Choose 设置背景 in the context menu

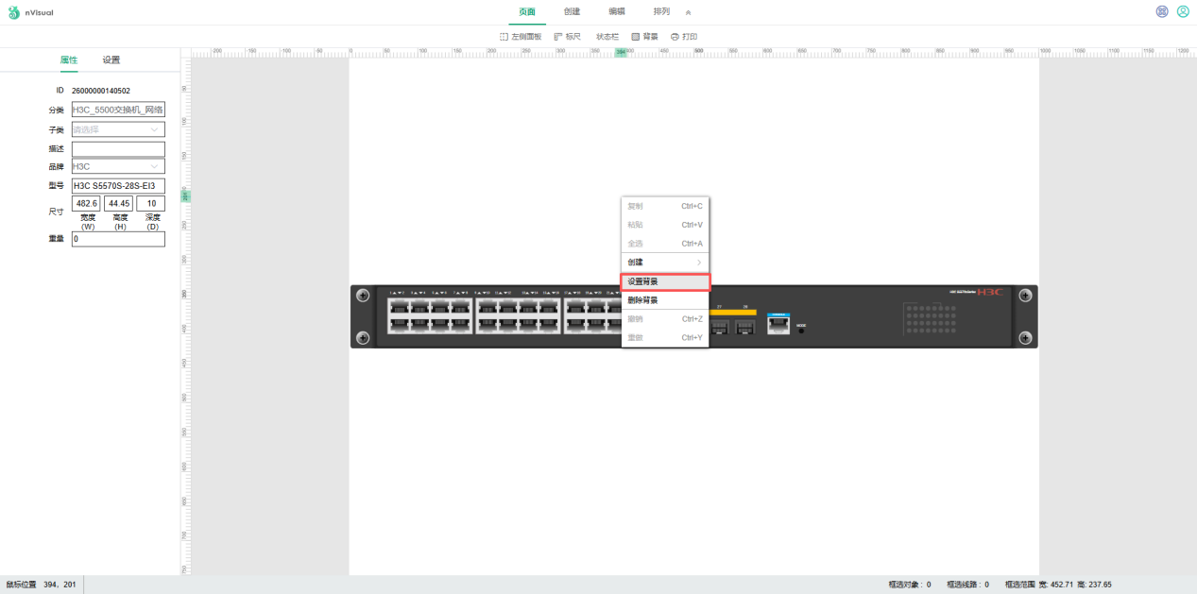pyautogui.click(x=665, y=281)
